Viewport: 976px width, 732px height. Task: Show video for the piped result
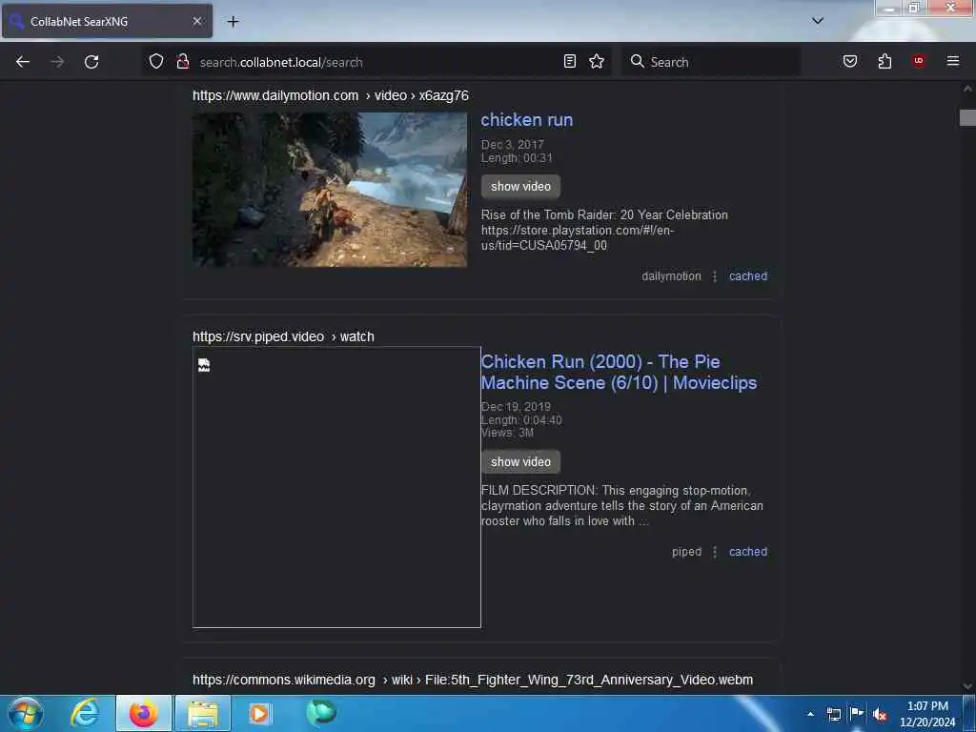520,462
